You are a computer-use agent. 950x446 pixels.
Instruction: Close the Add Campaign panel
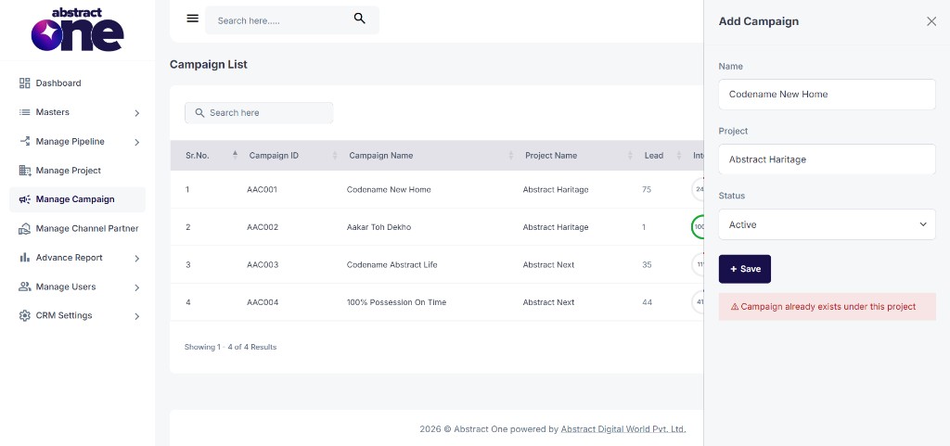(x=931, y=21)
